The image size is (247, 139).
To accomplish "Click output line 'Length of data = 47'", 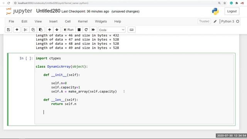I will tap(77, 39).
